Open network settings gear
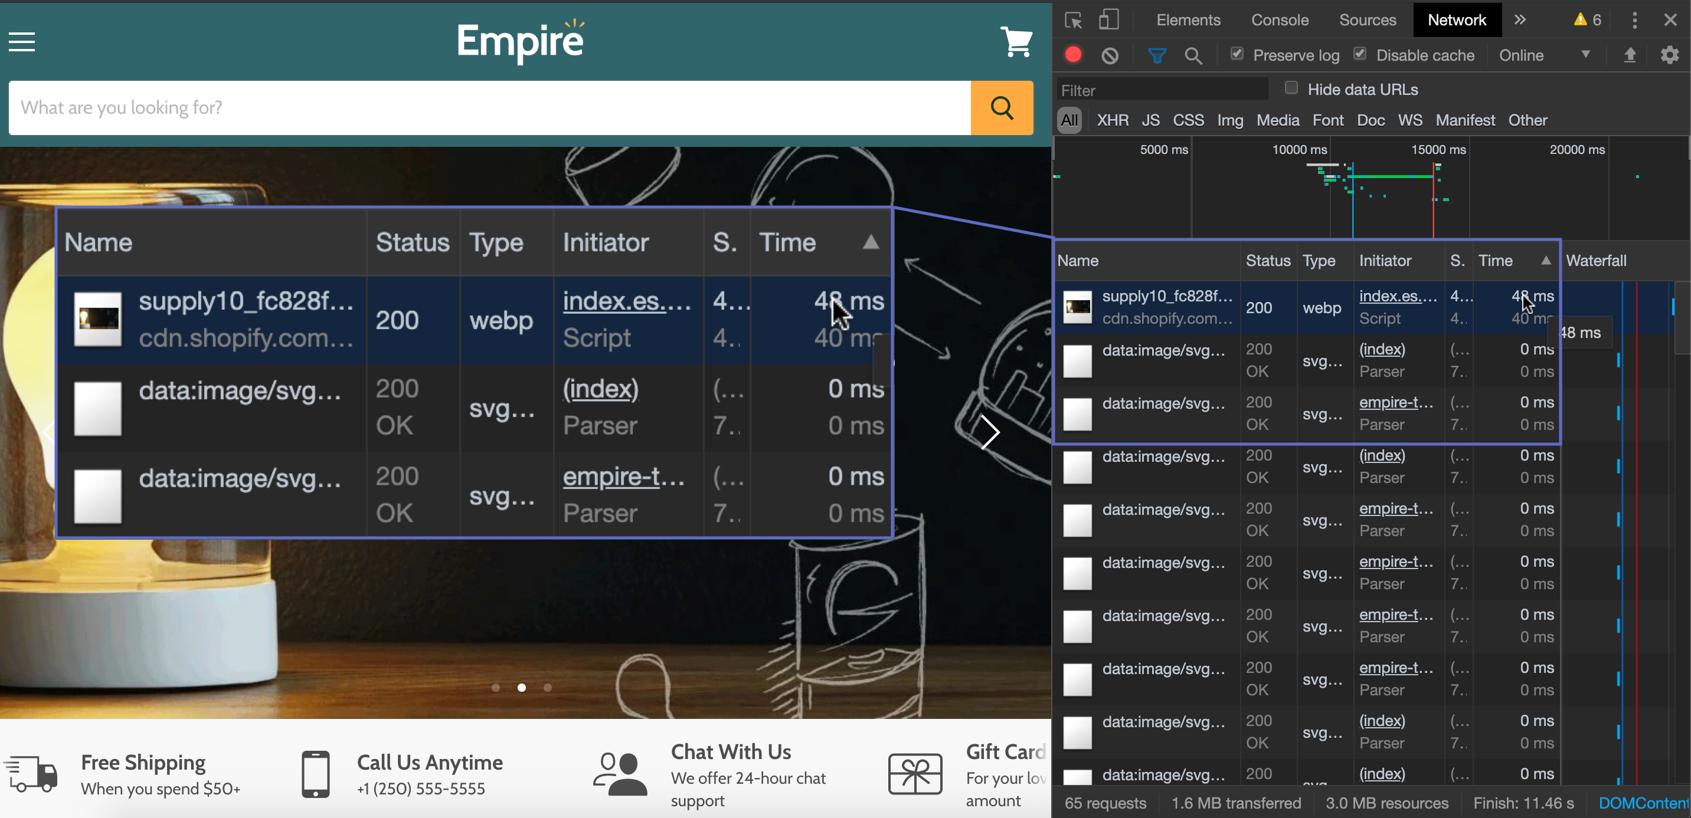Screen dimensions: 1691x818 pos(1670,55)
